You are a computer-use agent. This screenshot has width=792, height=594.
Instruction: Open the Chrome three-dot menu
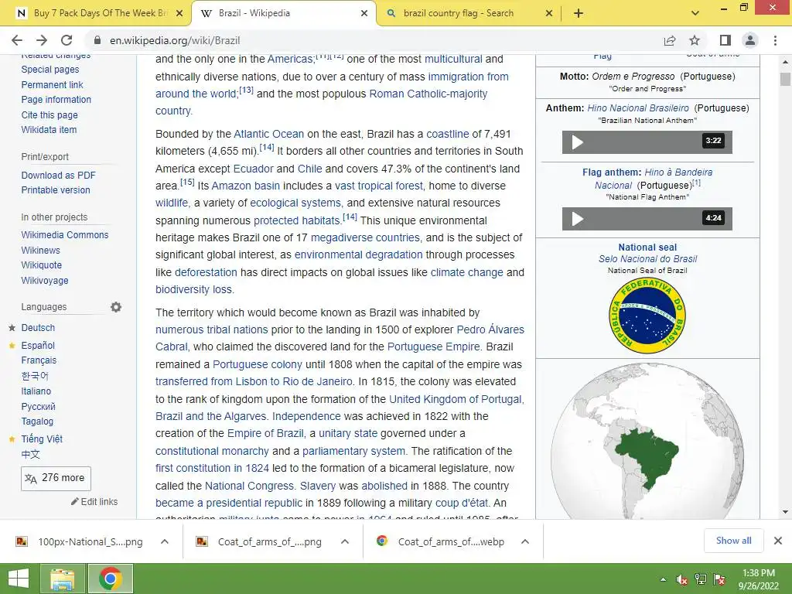click(775, 40)
